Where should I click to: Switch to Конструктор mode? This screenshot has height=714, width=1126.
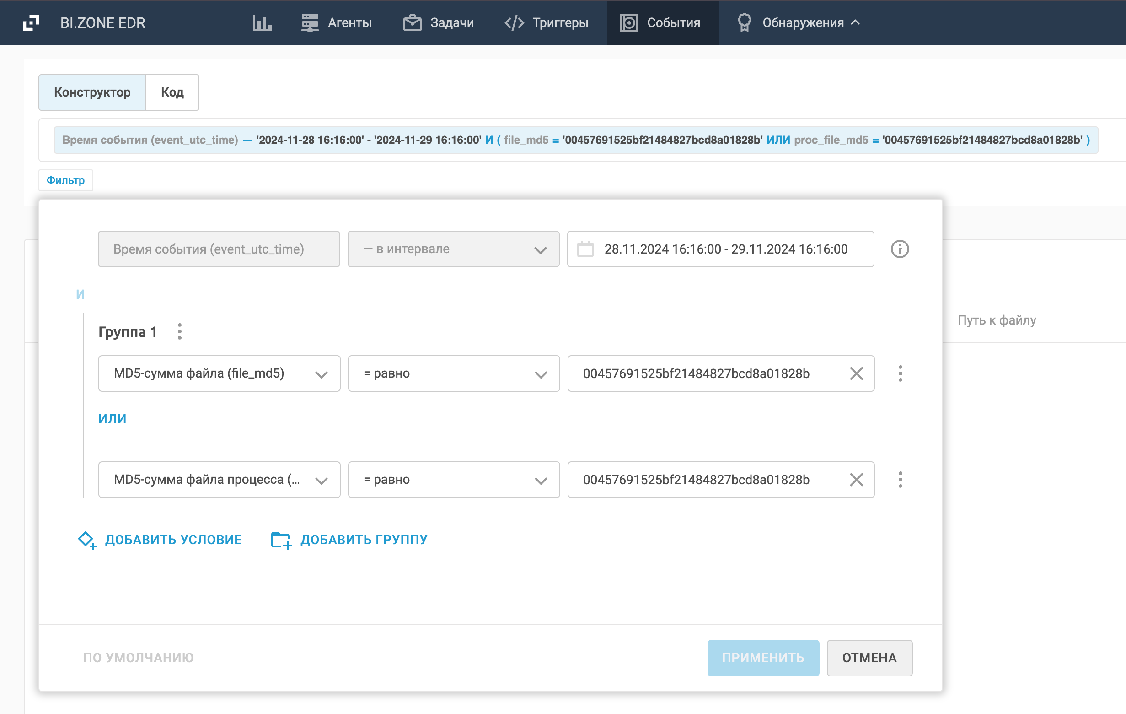click(x=92, y=92)
